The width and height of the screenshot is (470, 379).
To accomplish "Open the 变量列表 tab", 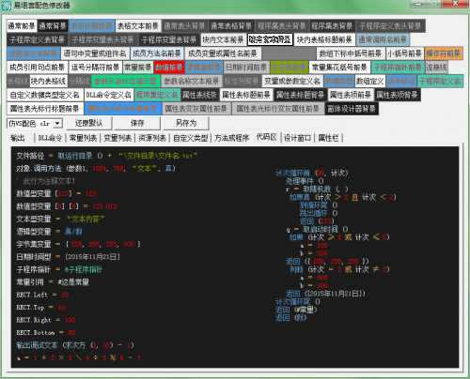I will click(x=117, y=138).
